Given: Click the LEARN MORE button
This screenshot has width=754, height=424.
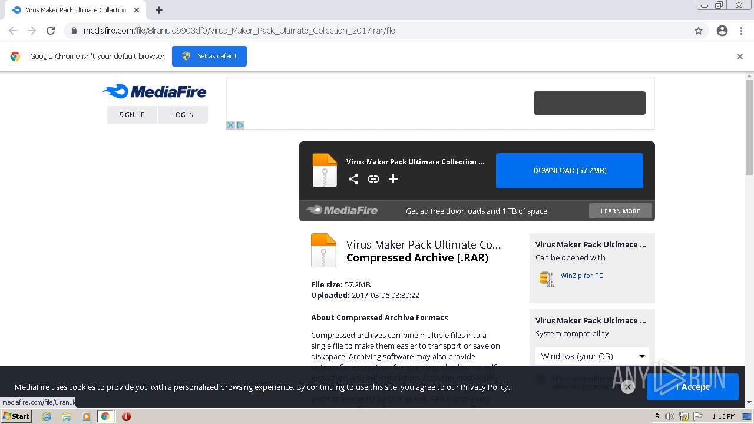Looking at the screenshot, I should tap(620, 211).
